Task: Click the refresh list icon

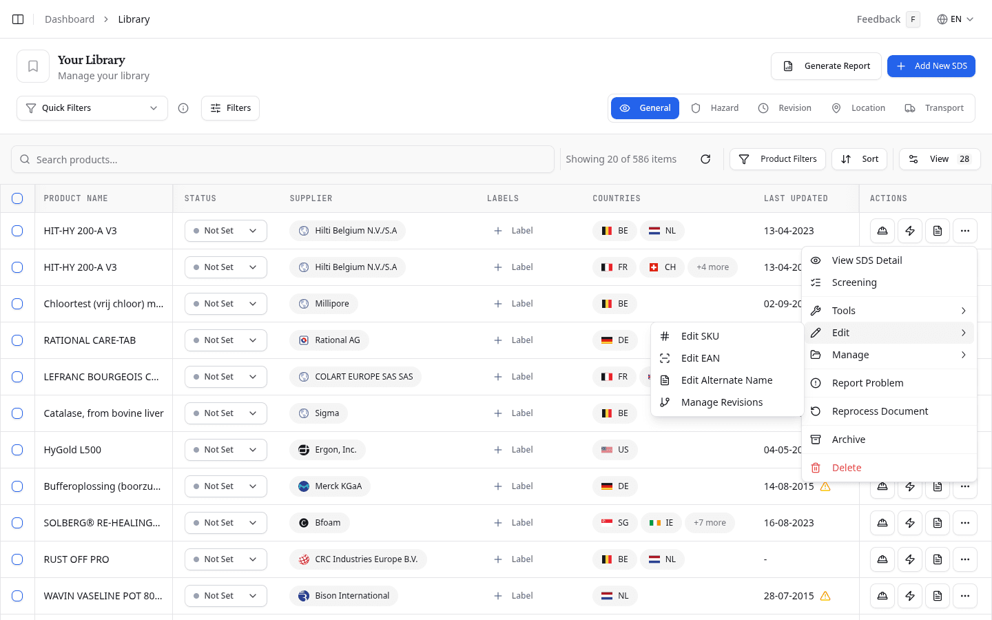Action: click(x=705, y=159)
